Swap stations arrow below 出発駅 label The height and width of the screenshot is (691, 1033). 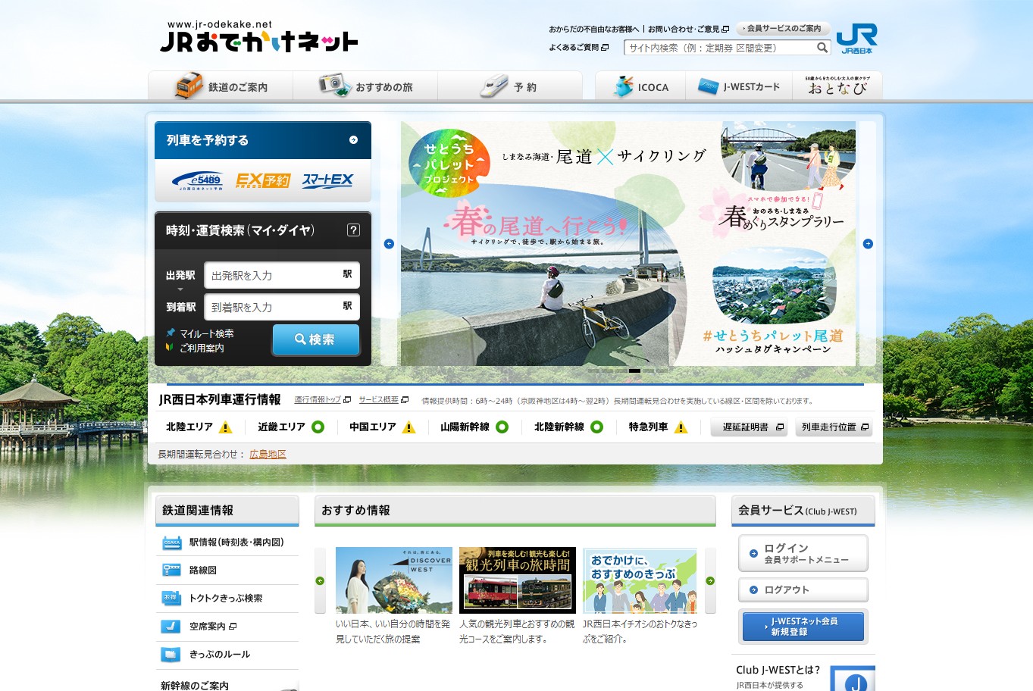pos(180,289)
